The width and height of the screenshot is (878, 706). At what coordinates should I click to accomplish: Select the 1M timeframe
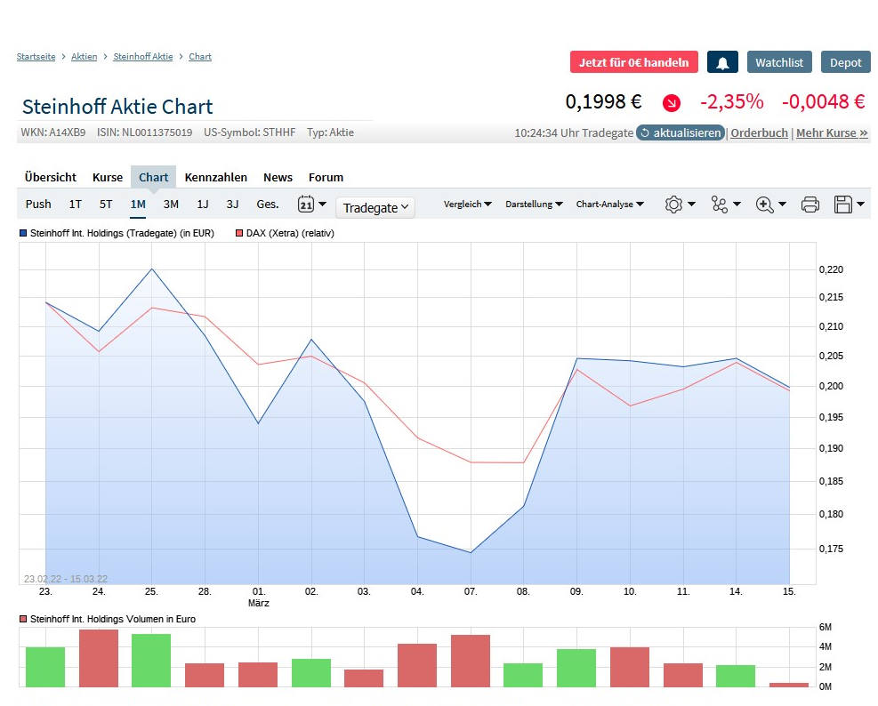138,204
